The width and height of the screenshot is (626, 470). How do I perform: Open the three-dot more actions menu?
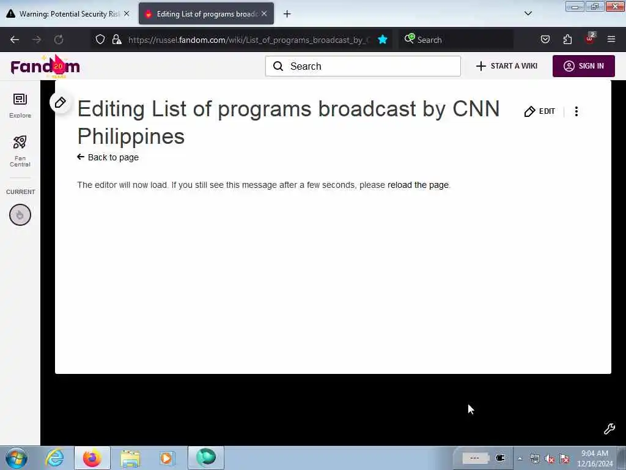576,111
